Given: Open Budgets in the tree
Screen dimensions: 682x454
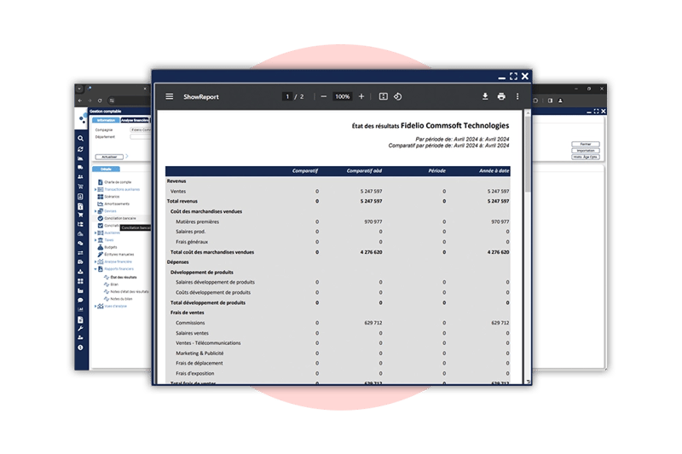Looking at the screenshot, I should [x=111, y=247].
